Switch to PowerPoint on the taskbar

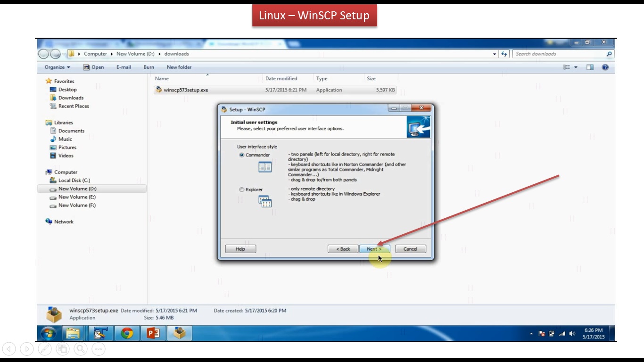tap(153, 334)
